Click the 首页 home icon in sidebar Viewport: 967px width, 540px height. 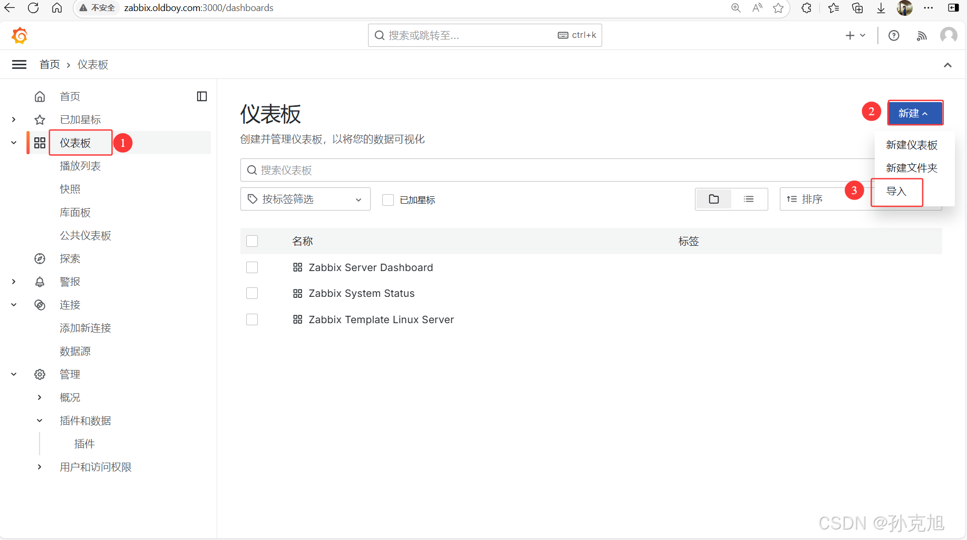[x=40, y=96]
